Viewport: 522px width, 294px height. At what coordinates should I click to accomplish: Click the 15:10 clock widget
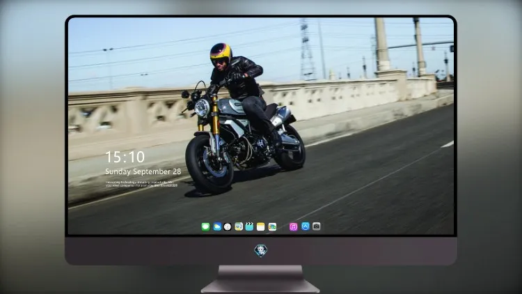click(125, 157)
